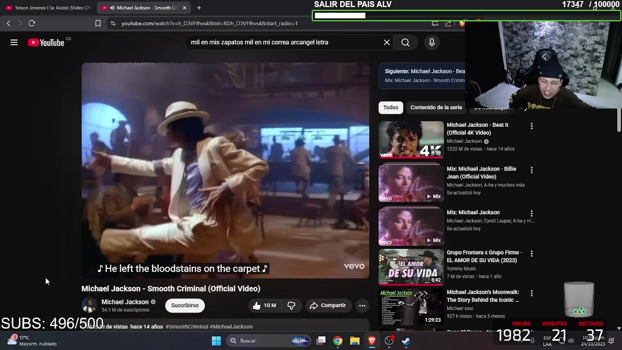
Task: Open options for Mix Billie Jean entry
Action: click(532, 170)
